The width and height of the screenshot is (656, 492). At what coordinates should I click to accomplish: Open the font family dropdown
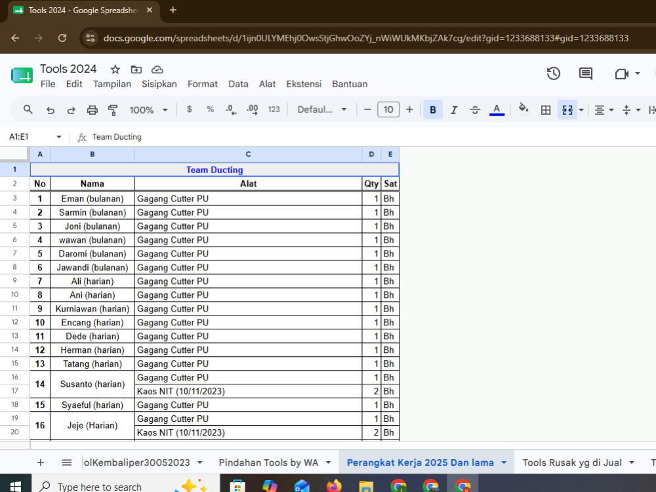click(x=321, y=110)
